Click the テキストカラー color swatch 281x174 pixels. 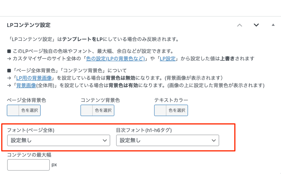click(x=160, y=110)
